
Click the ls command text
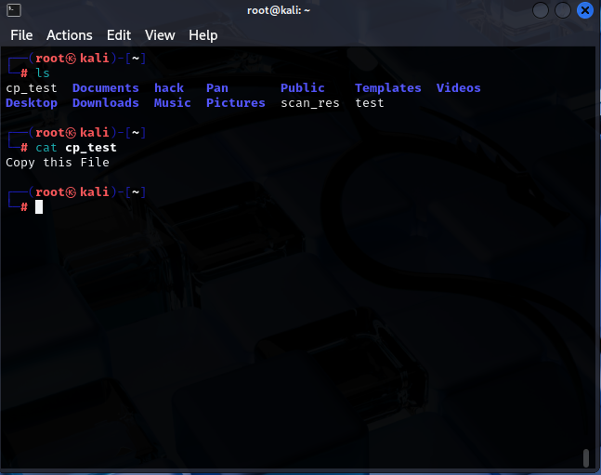pos(43,73)
